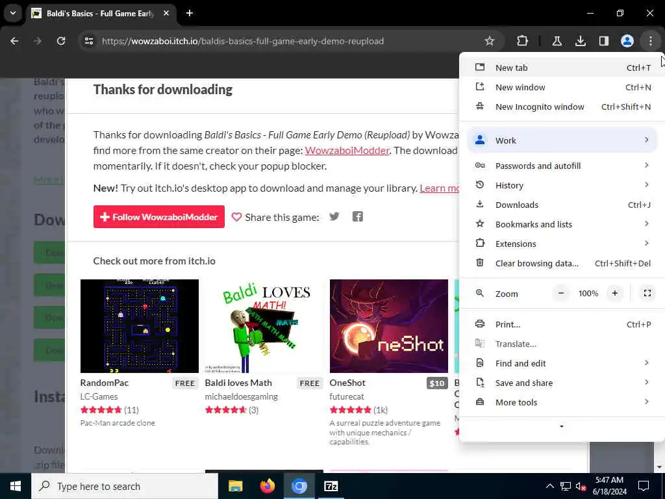Show more menu items via bottom arrow

click(x=562, y=426)
